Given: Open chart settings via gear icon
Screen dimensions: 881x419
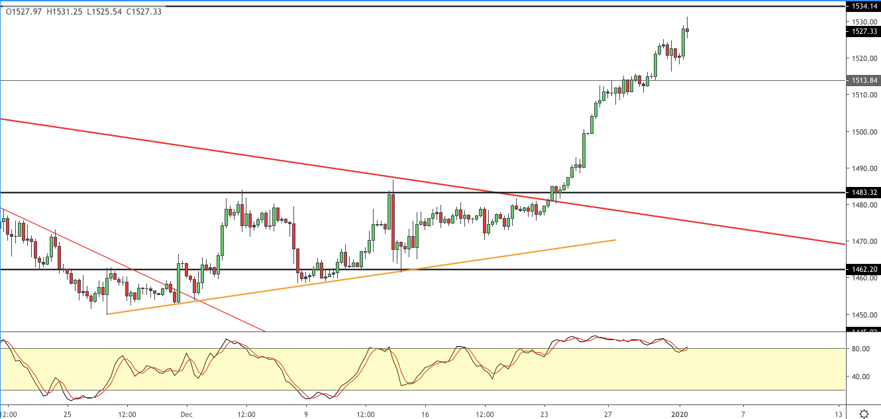Looking at the screenshot, I should point(864,414).
